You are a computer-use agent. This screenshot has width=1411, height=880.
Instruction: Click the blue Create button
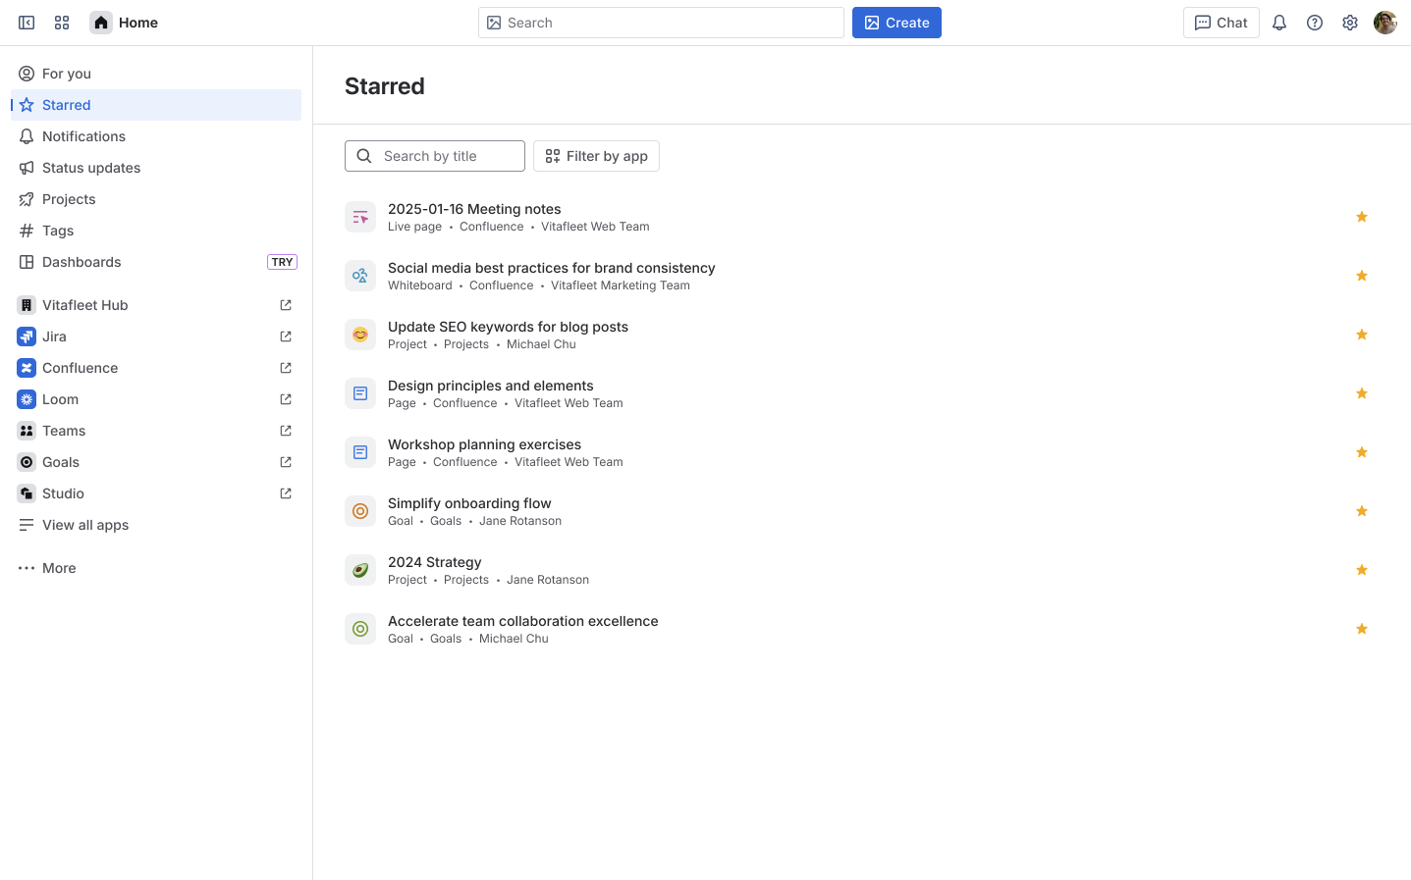pos(896,23)
